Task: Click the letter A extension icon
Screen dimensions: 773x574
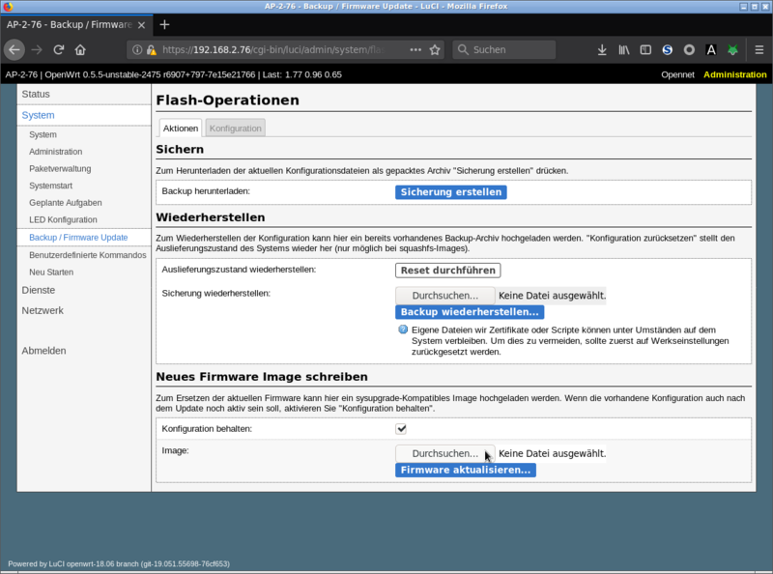Action: [711, 50]
